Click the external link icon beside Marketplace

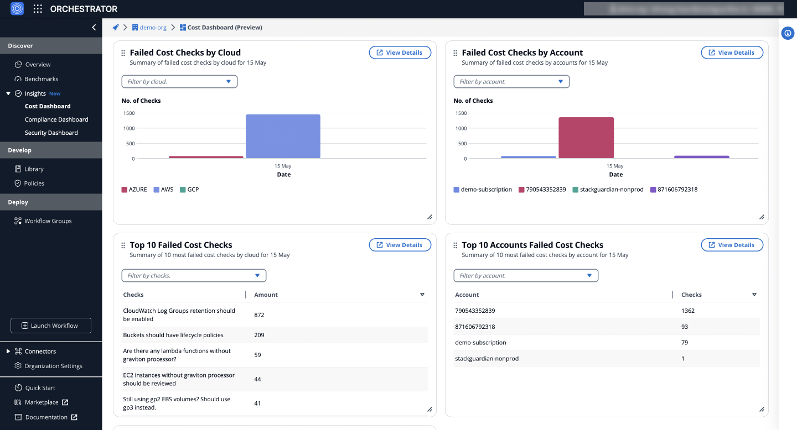tap(65, 402)
